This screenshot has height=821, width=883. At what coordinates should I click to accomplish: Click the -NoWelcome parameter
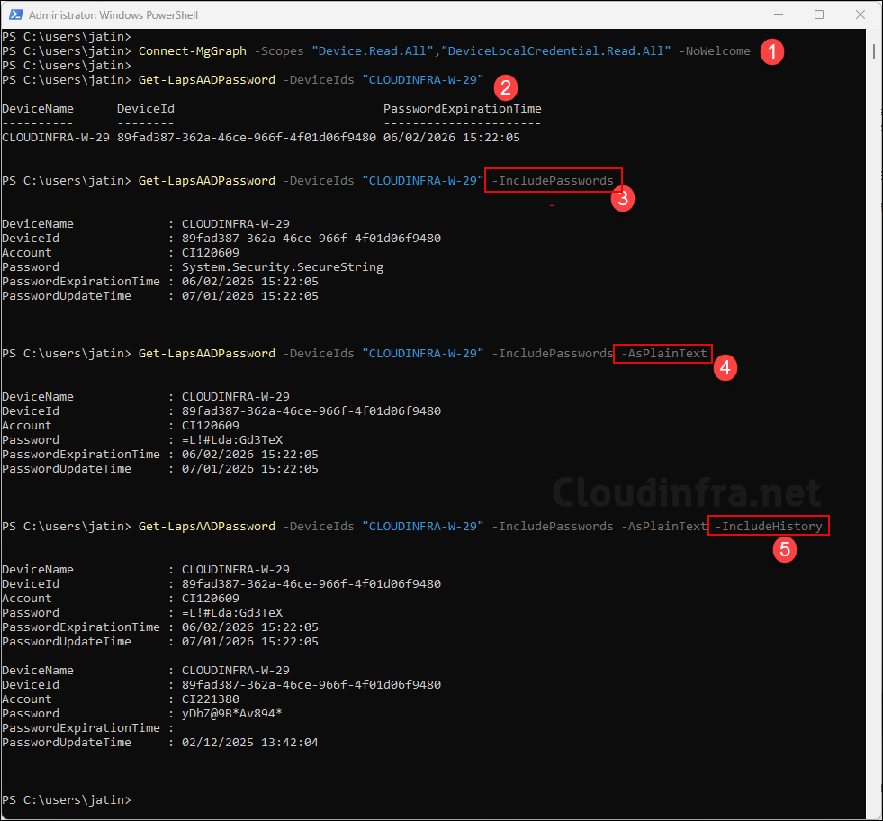click(x=714, y=51)
